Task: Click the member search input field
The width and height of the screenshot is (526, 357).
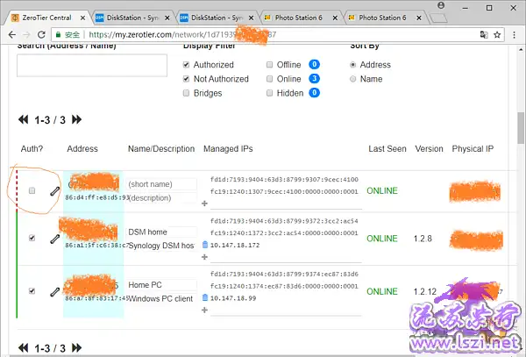Action: (92, 66)
